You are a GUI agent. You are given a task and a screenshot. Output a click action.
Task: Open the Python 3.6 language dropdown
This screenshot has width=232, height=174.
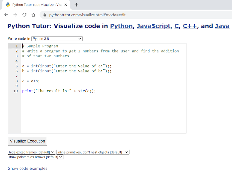57,39
